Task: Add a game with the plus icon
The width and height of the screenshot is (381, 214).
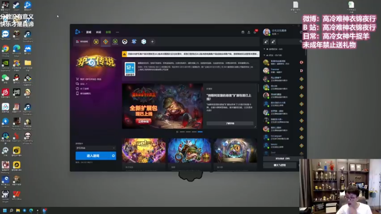Action: pos(152,42)
